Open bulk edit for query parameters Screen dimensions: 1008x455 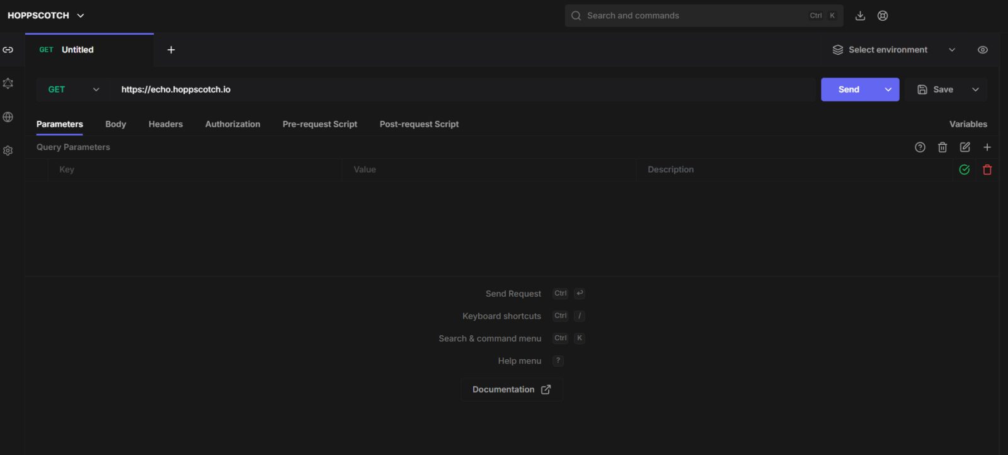(965, 147)
